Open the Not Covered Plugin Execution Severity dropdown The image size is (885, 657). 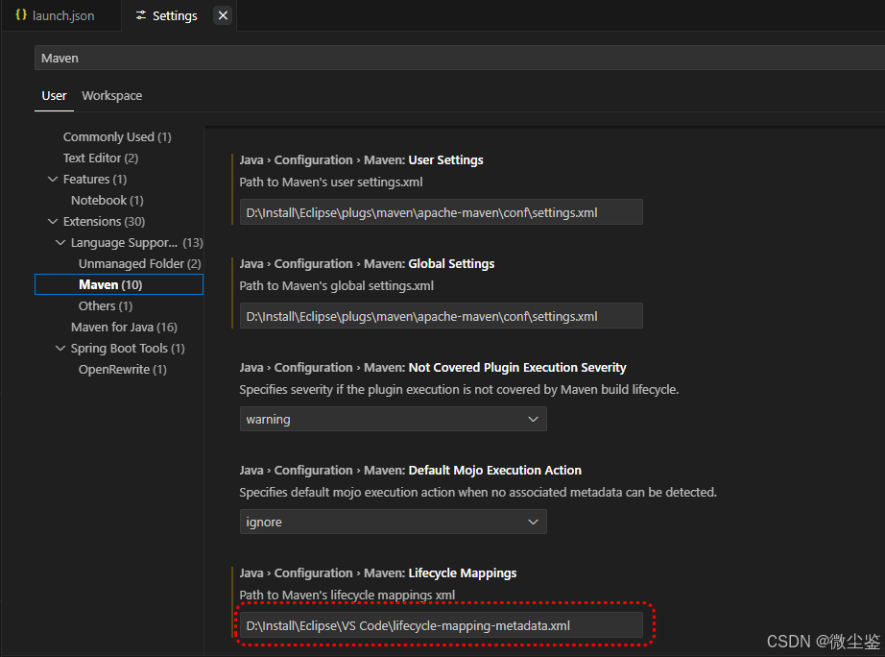pos(393,419)
